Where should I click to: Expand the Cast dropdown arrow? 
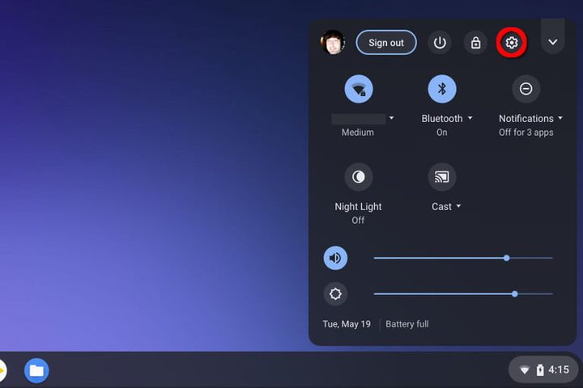coord(458,206)
